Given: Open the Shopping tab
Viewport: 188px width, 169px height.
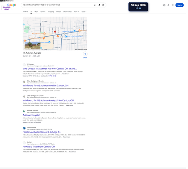Looking at the screenshot, I should click(x=51, y=12).
